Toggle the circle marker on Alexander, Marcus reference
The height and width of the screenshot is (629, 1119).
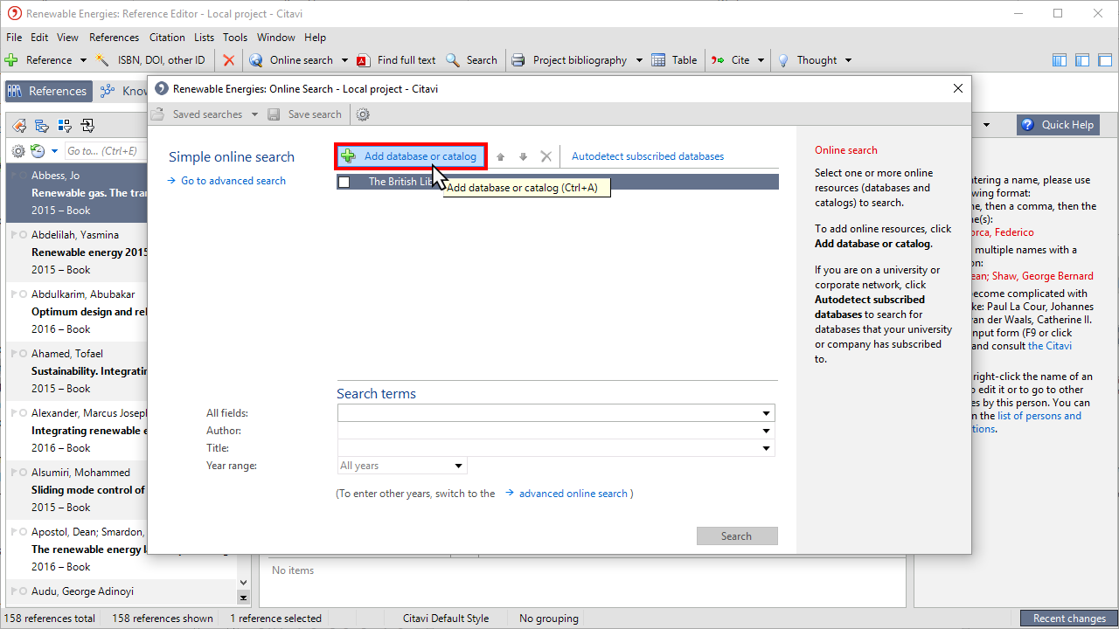point(24,413)
